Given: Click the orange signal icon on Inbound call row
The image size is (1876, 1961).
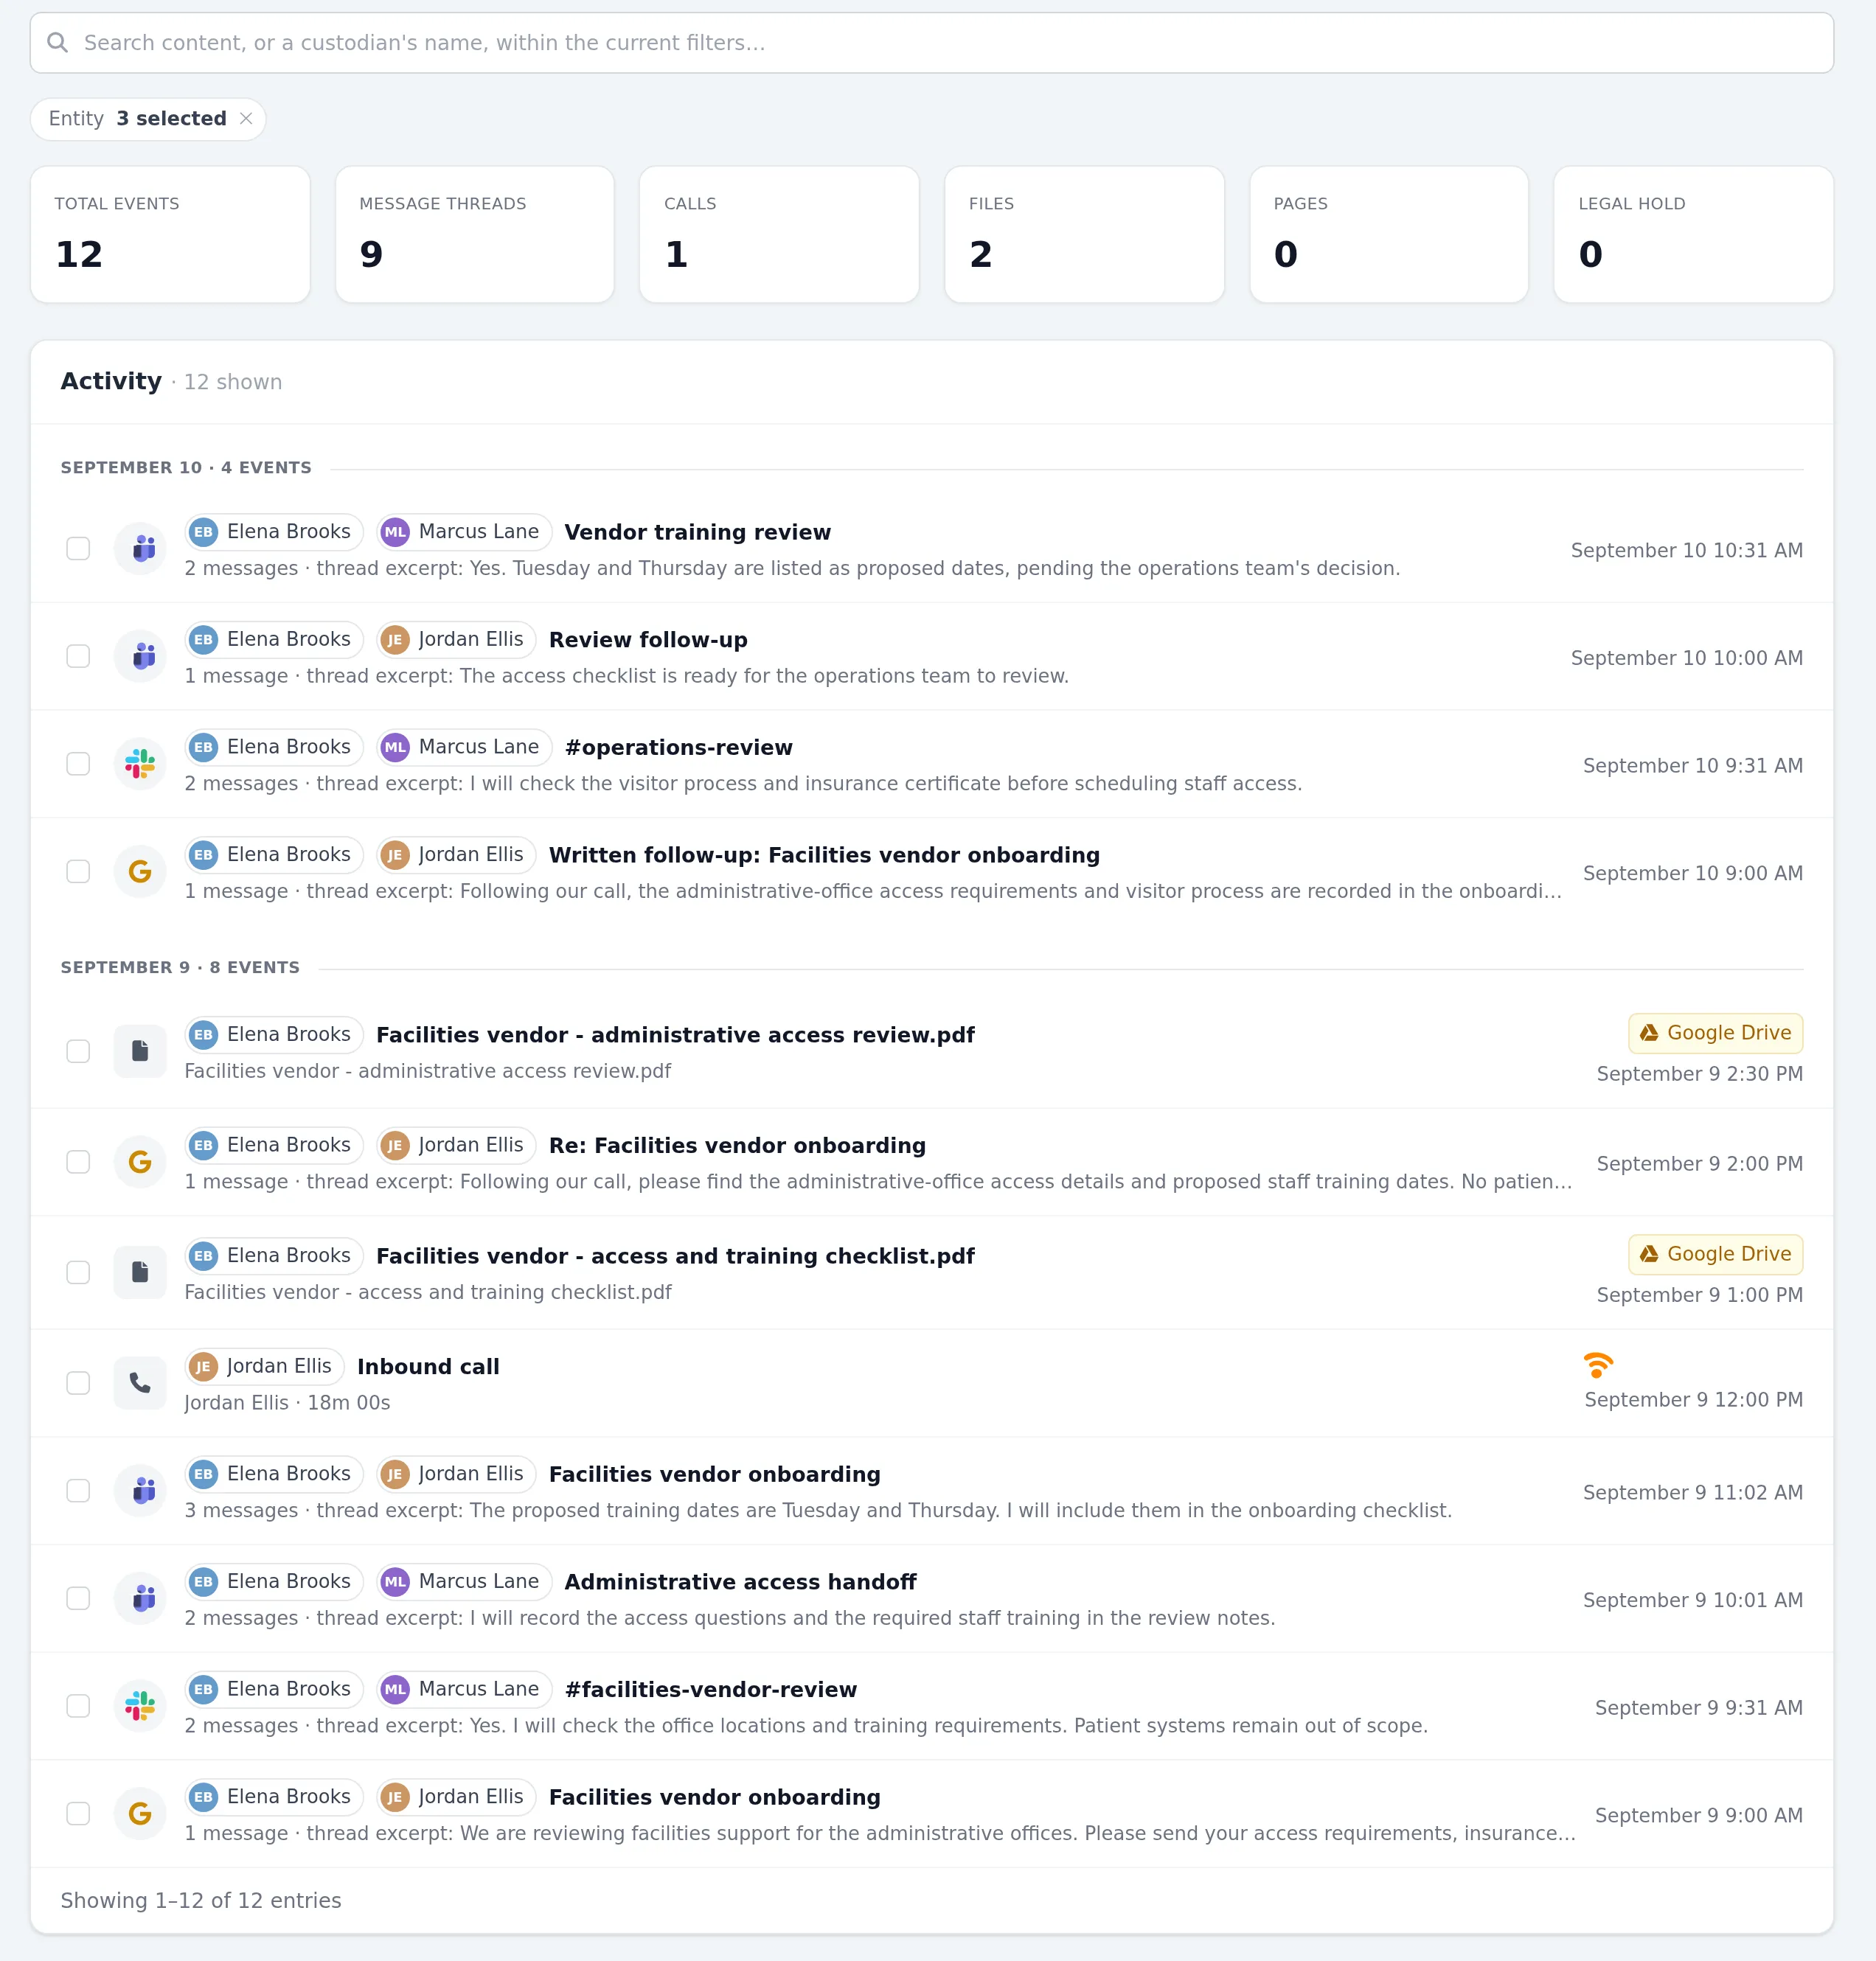Looking at the screenshot, I should [1598, 1365].
